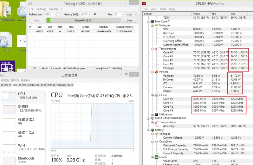Click the Stop button in LinX
Screen dimensions: 253x165
129,20
